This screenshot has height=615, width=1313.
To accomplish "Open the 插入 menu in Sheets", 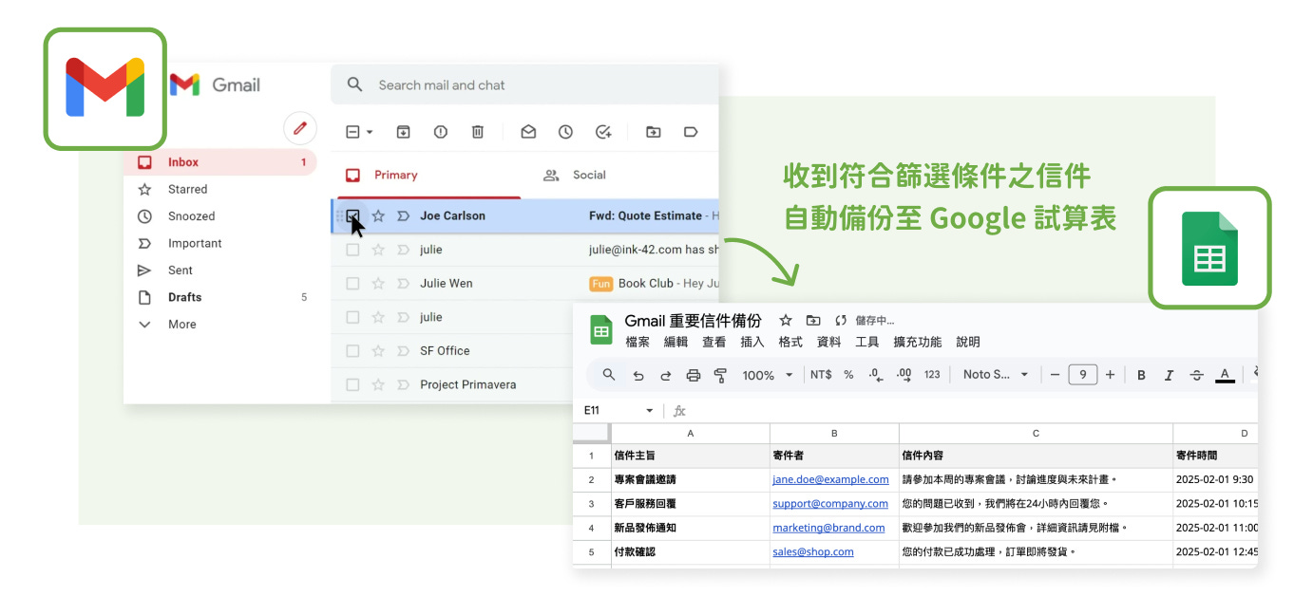I will [x=752, y=342].
